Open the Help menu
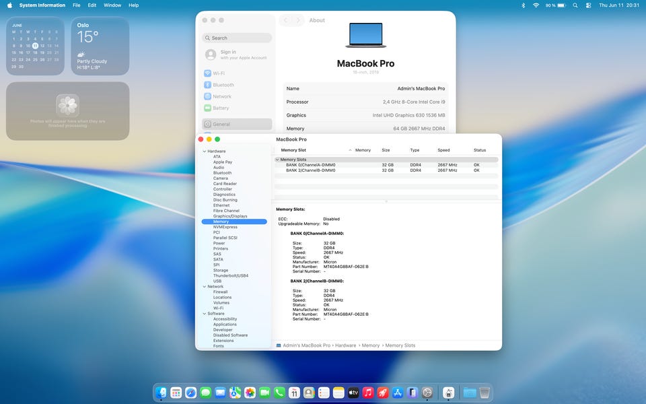646x404 pixels. pyautogui.click(x=133, y=5)
